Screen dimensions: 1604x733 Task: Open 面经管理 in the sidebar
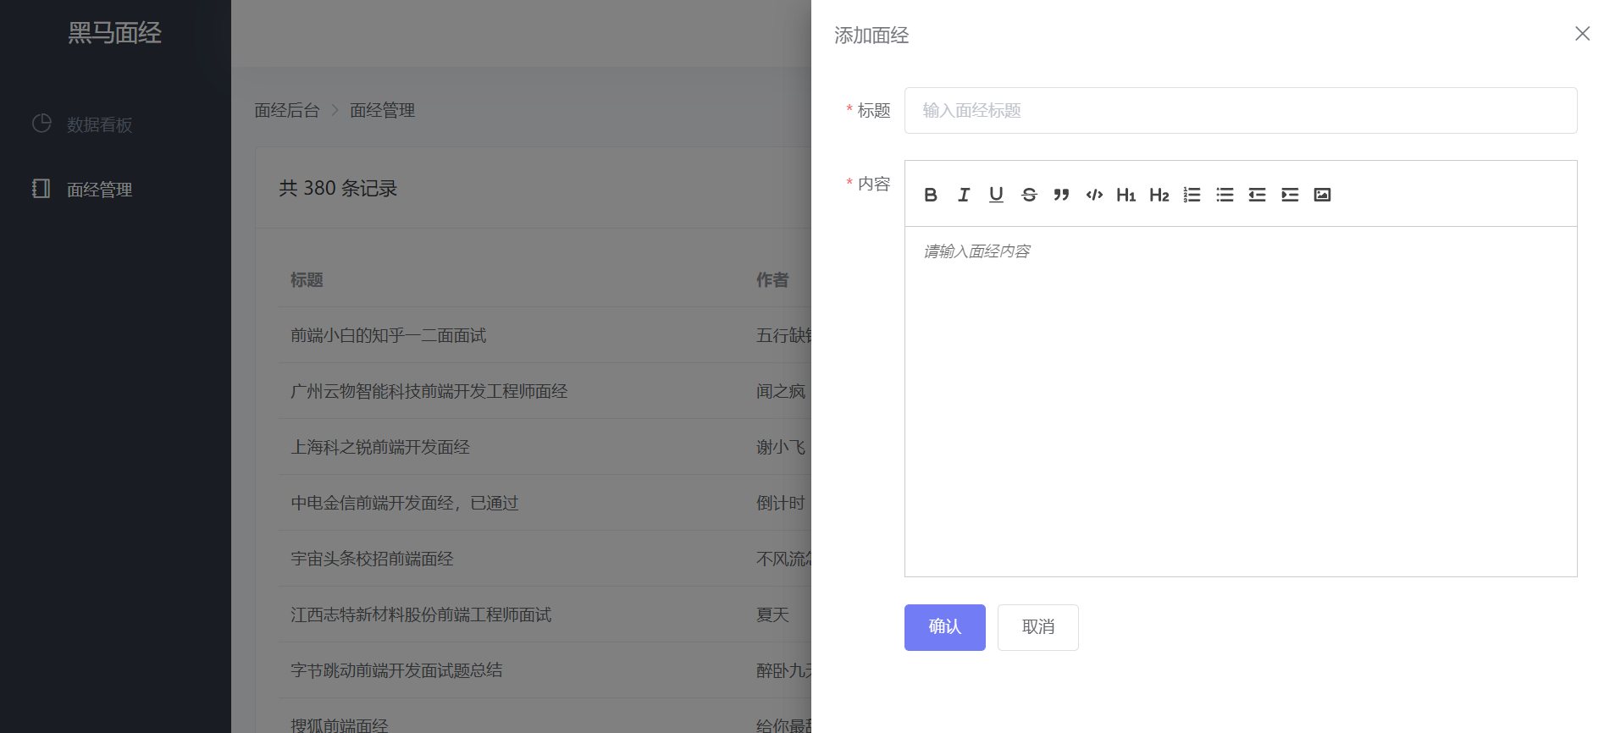tap(115, 189)
